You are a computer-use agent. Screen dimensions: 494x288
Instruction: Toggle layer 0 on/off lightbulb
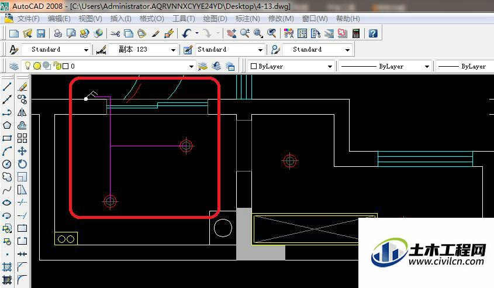(x=27, y=66)
